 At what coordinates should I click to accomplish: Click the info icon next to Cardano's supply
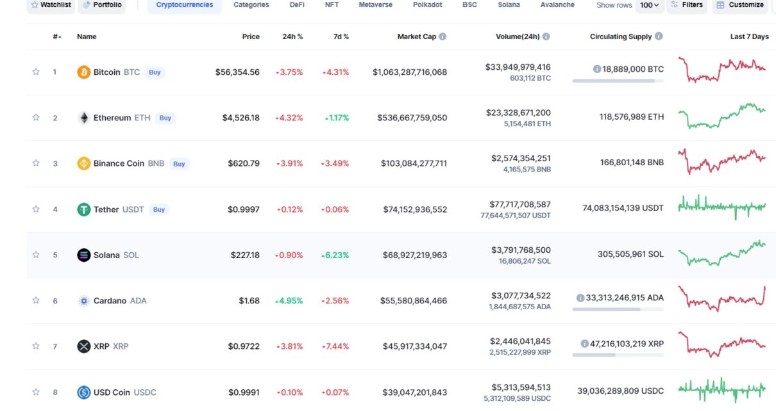[x=580, y=298]
